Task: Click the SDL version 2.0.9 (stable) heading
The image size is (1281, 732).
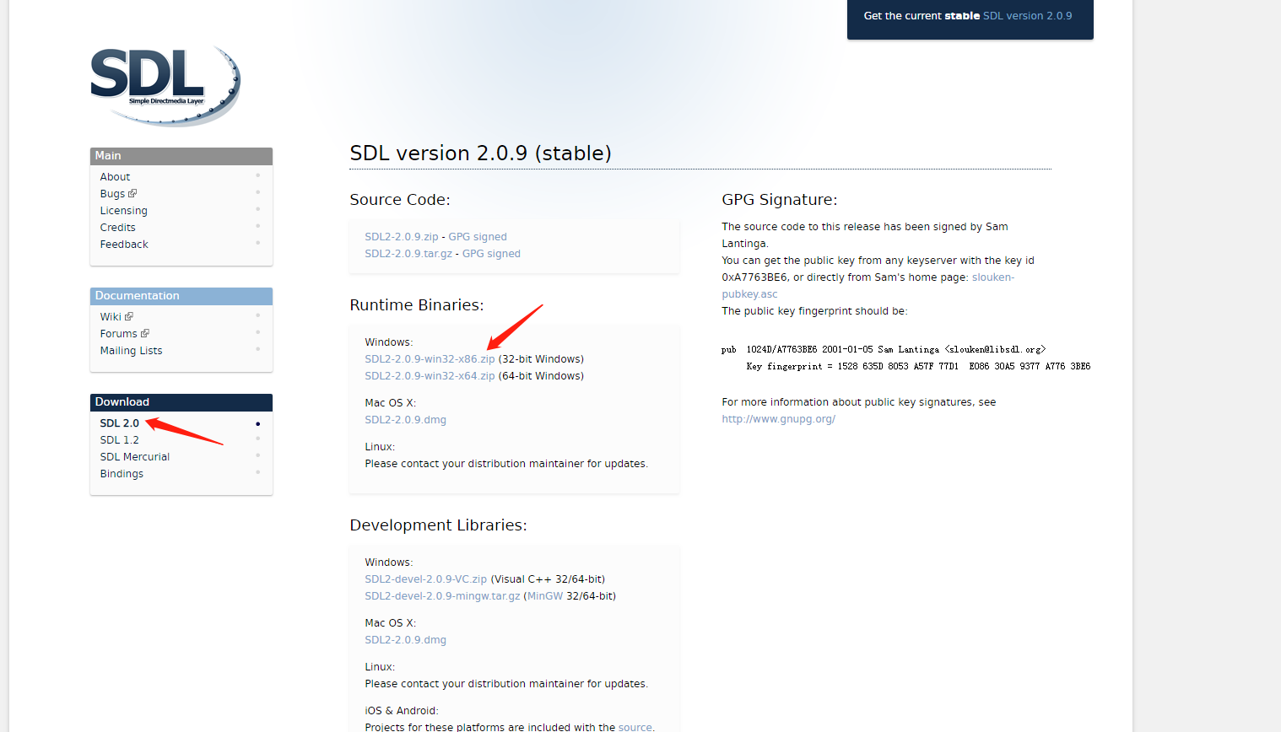Action: tap(480, 153)
